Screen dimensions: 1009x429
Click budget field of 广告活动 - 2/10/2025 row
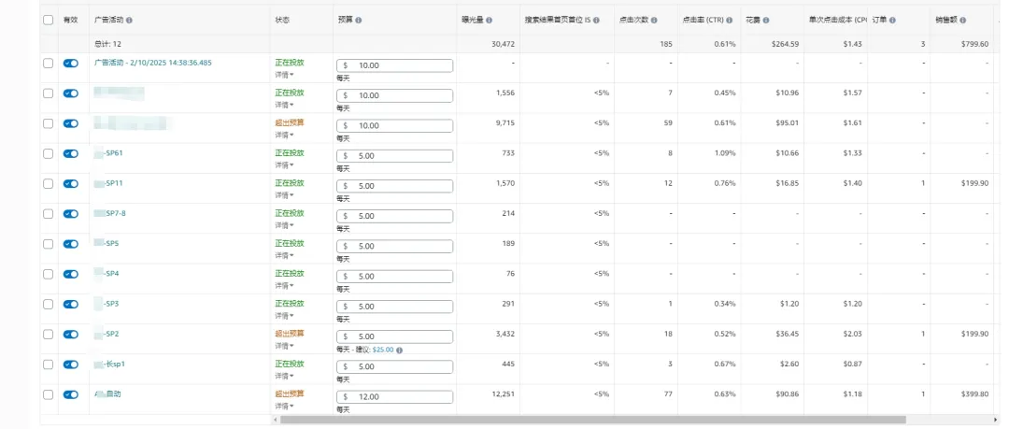tap(394, 65)
